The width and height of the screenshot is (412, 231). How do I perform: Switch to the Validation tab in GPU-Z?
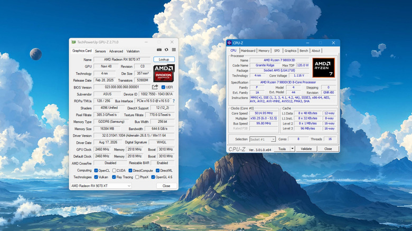[x=133, y=51]
